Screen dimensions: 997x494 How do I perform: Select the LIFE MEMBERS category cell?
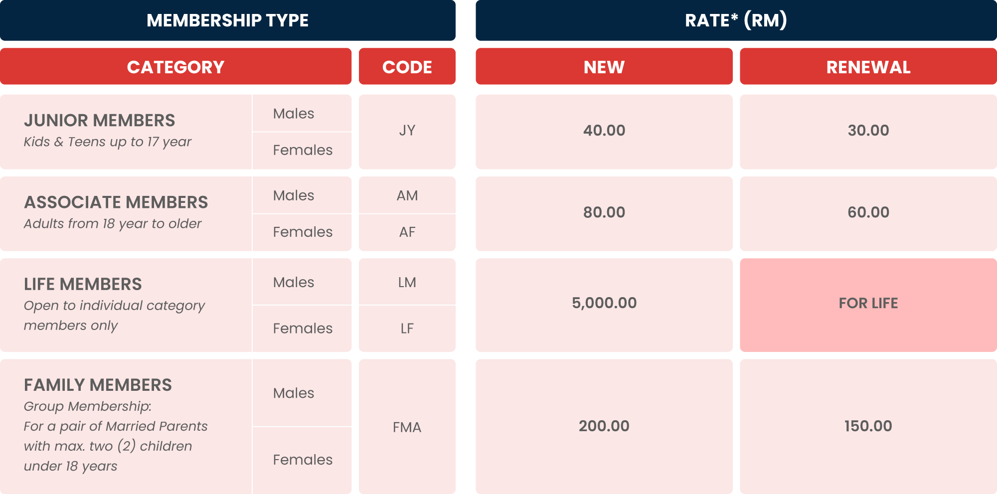126,305
